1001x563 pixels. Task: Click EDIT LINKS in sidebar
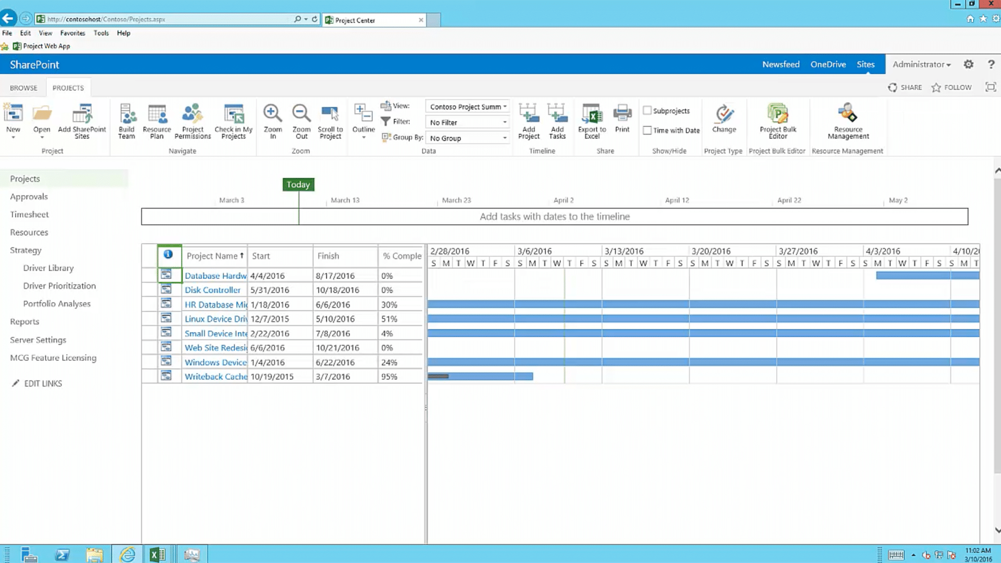(36, 383)
